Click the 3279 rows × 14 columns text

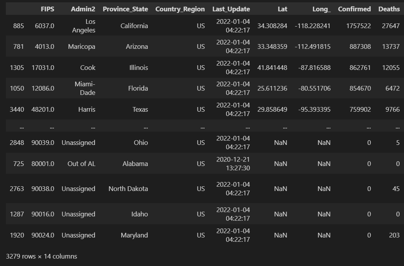[x=41, y=256]
